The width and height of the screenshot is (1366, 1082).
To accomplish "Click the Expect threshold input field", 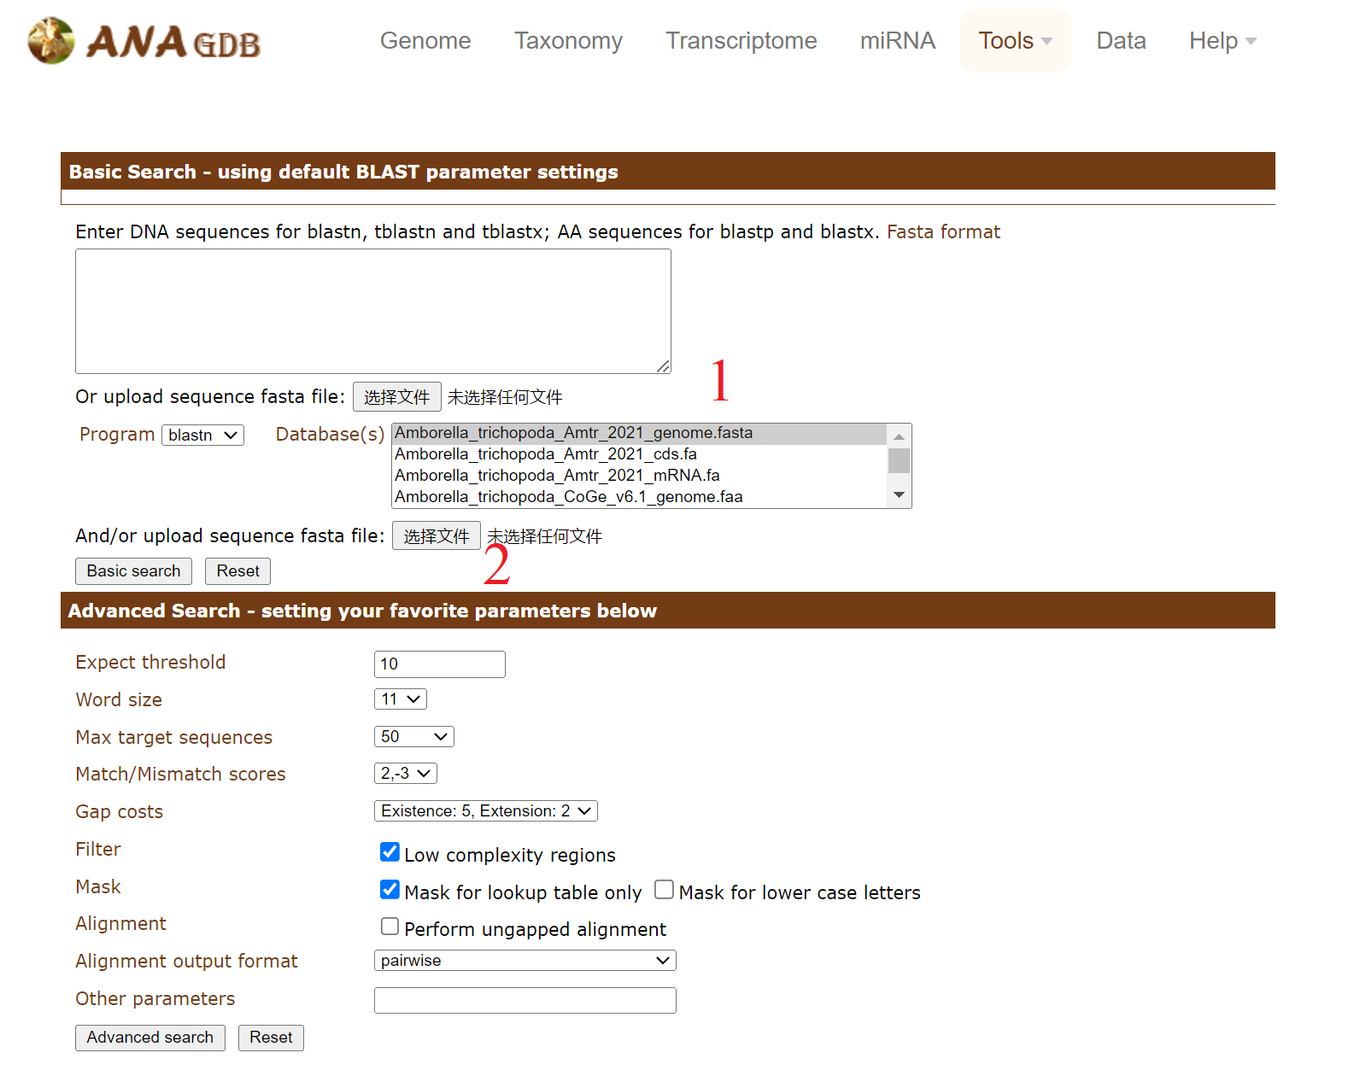I will [439, 664].
